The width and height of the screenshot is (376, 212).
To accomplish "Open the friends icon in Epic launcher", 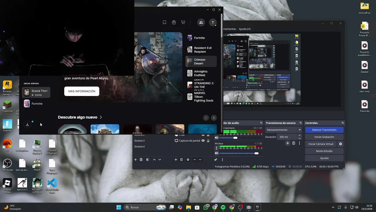I will point(201,22).
